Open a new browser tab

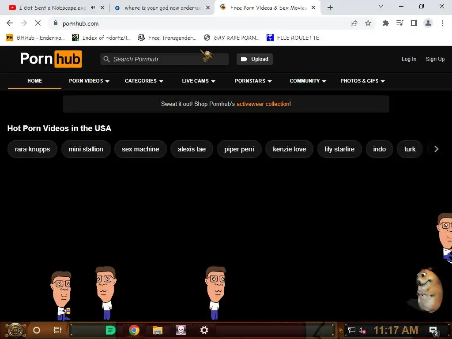330,8
